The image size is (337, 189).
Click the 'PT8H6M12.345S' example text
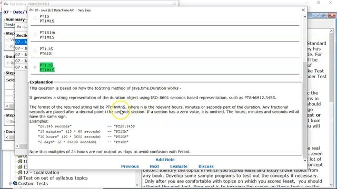coord(260,98)
